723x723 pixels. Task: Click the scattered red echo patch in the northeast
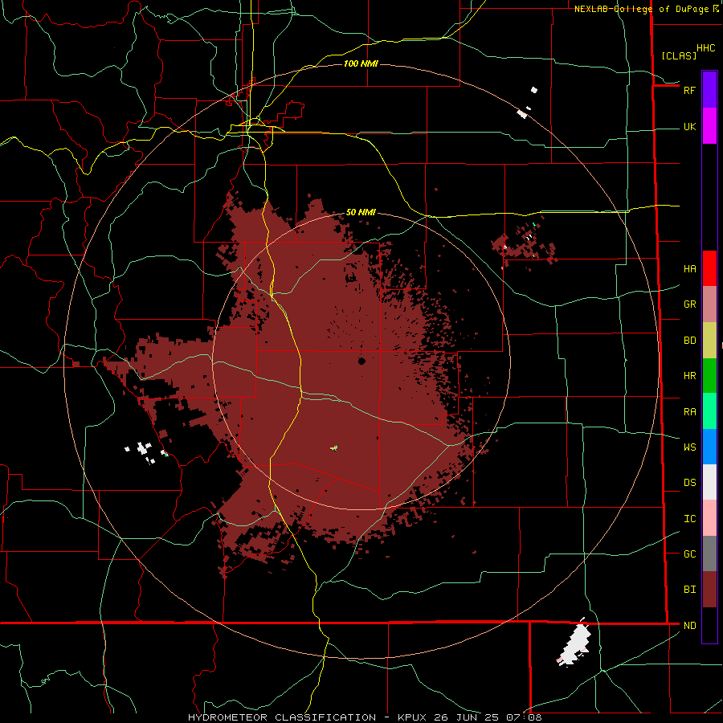(525, 244)
